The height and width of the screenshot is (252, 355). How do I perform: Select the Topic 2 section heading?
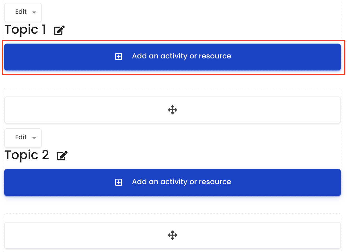click(27, 155)
